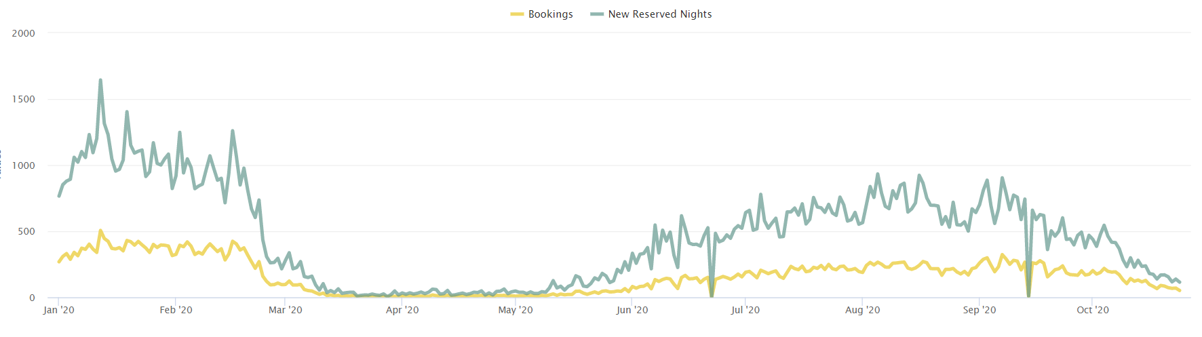Toggle the New Reserved Nights legend item
Screen dimensions: 1202x337
(651, 14)
